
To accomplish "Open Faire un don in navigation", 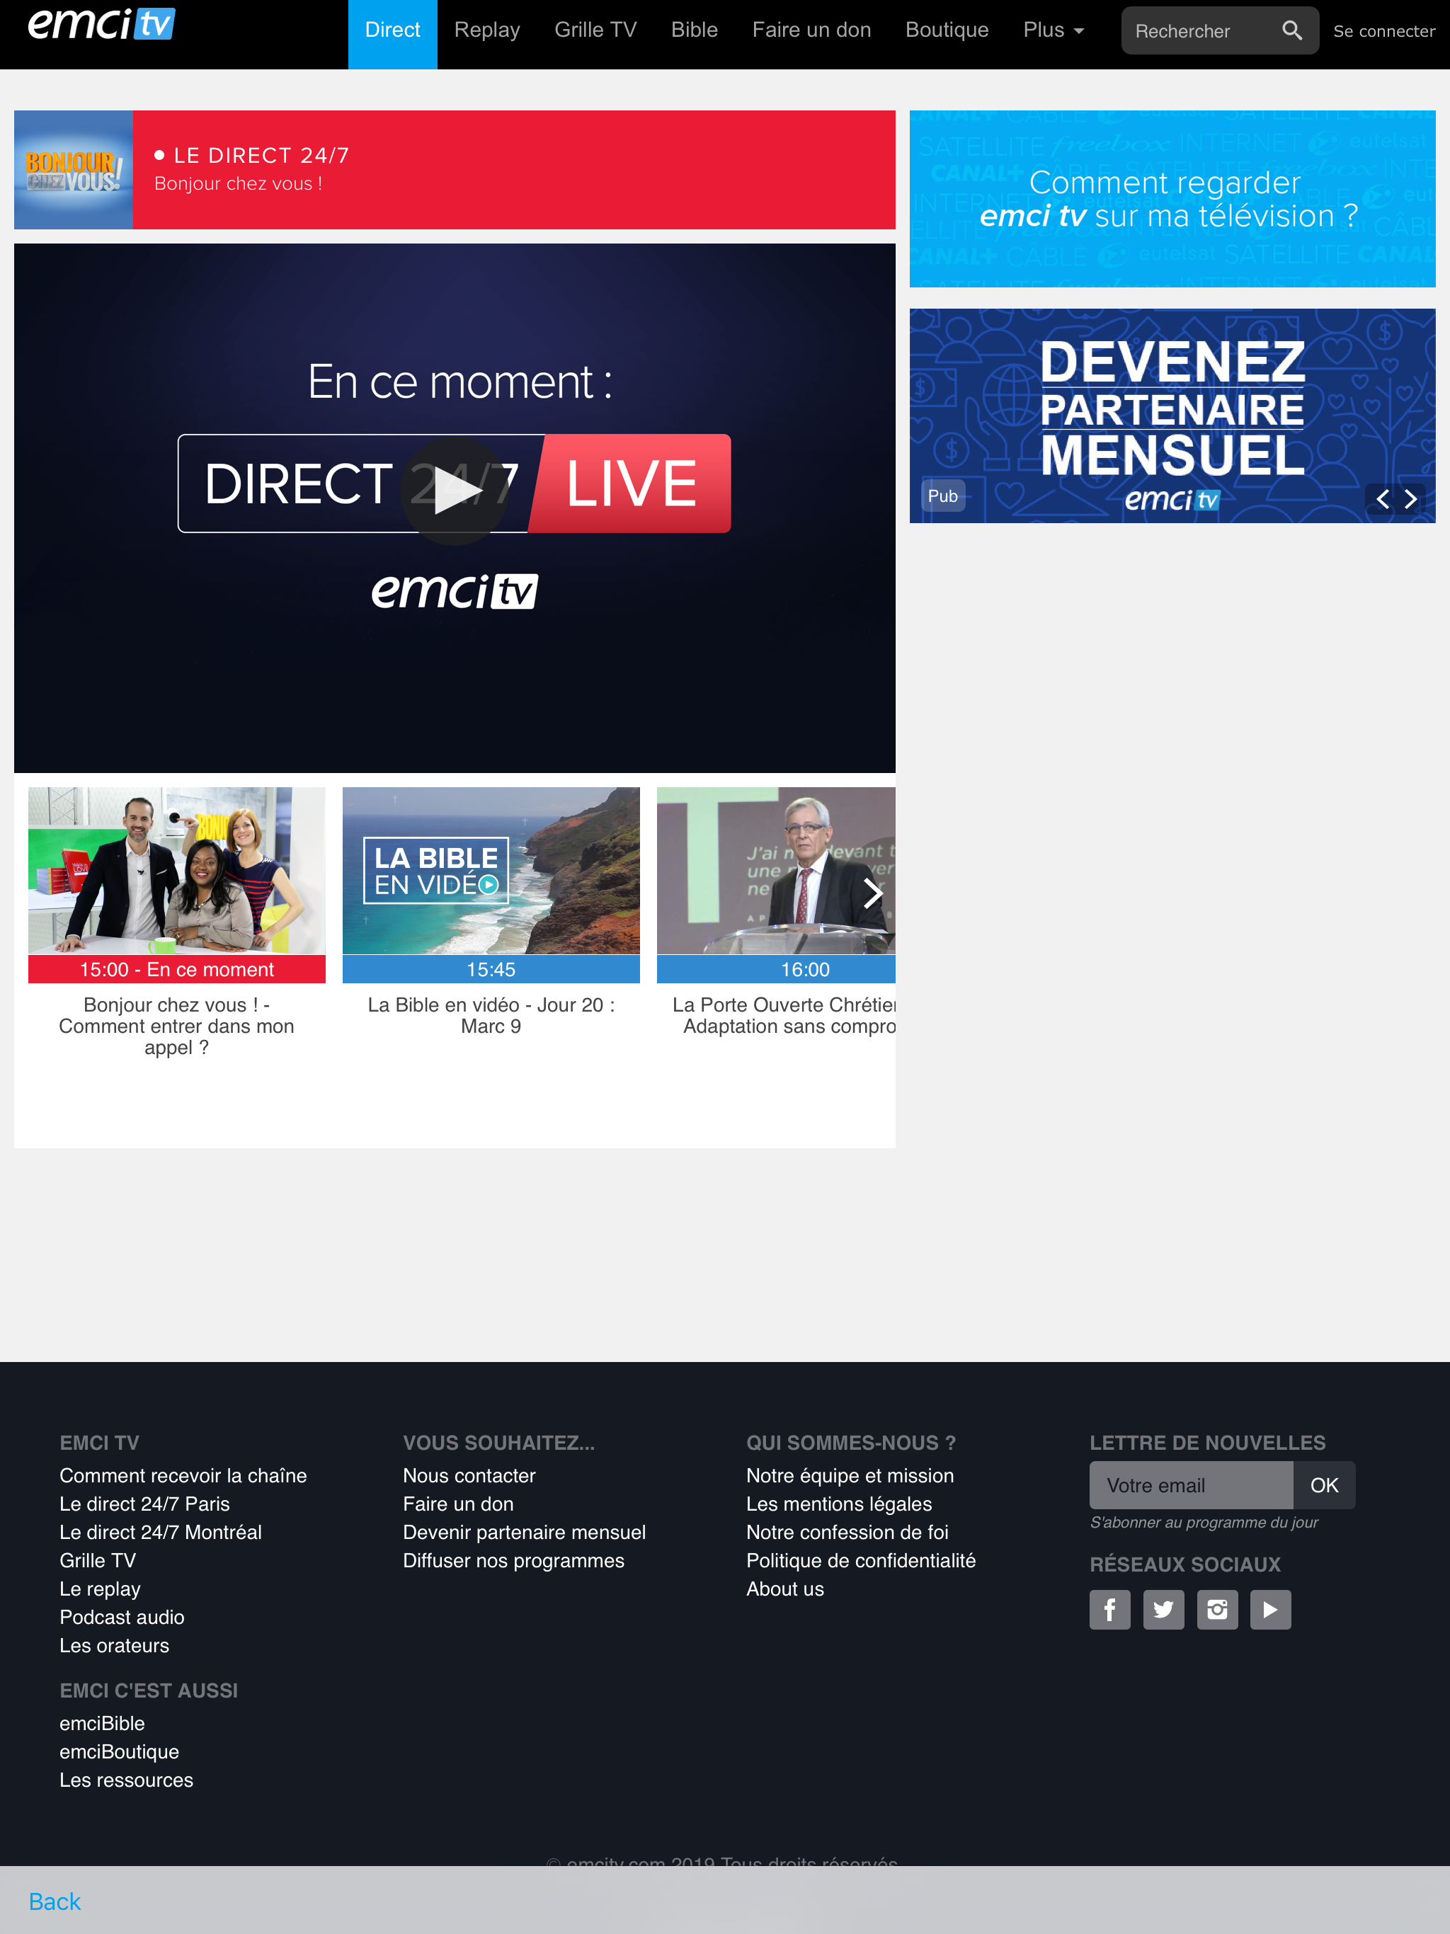I will 811,30.
